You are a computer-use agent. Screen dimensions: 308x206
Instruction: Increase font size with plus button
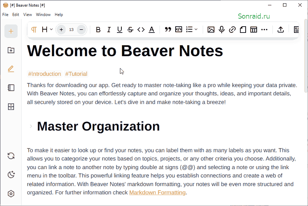click(61, 30)
